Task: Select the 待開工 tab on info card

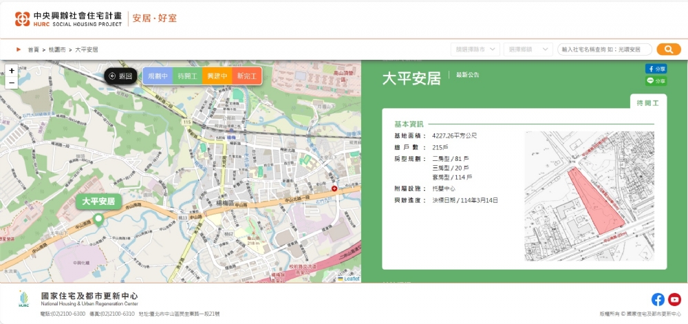Action: point(648,103)
